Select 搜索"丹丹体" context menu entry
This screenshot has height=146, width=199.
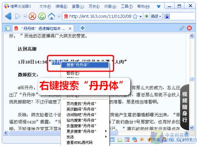[85, 65]
